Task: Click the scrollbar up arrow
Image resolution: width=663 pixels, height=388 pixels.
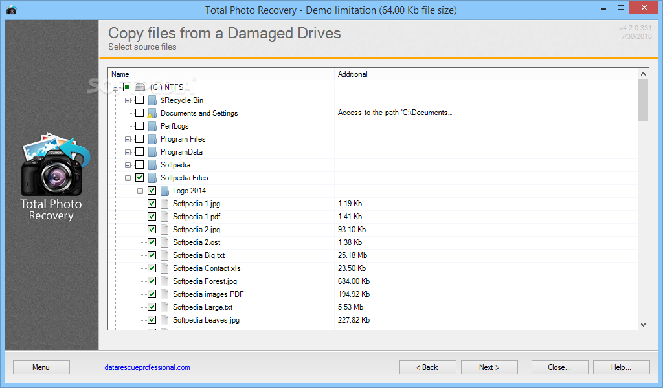Action: tap(643, 74)
